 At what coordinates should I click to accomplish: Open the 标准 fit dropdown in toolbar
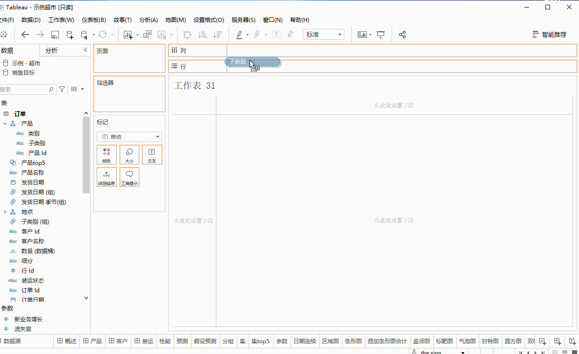(323, 34)
